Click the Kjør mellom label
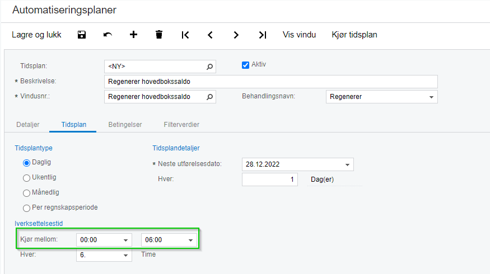 click(39, 239)
